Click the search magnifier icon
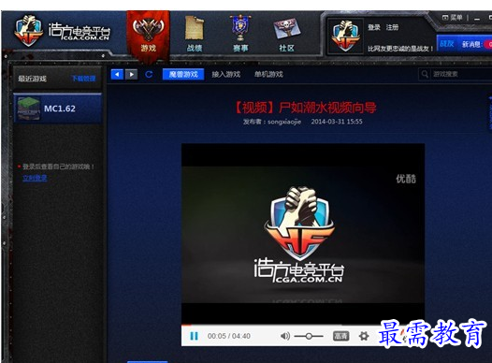 click(425, 74)
